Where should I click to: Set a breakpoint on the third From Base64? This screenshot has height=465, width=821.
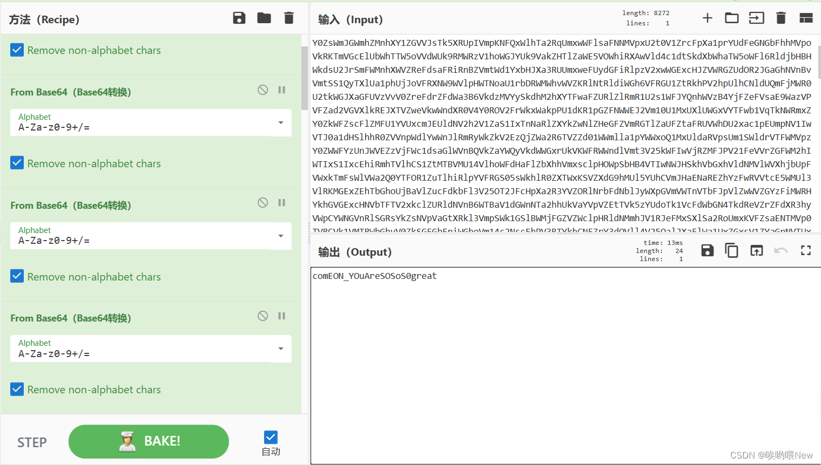281,316
